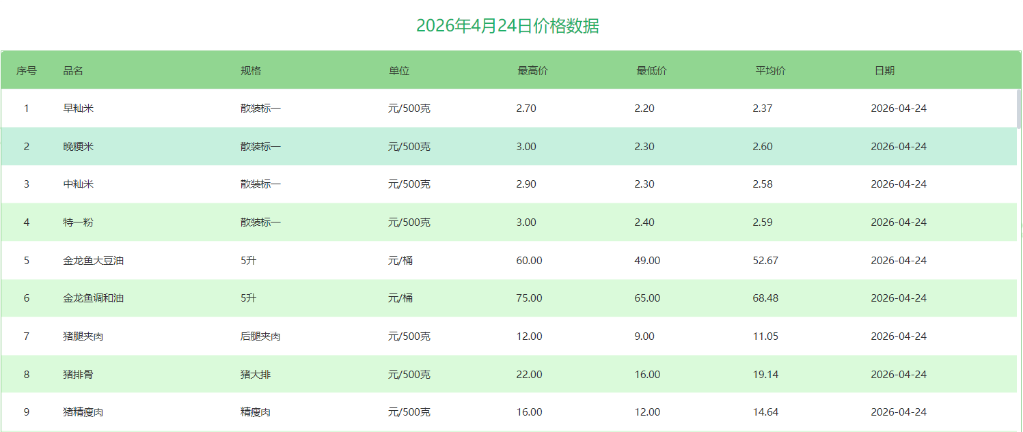Click the table's vertical scrollbar thumb
This screenshot has width=1023, height=432.
point(1019,109)
